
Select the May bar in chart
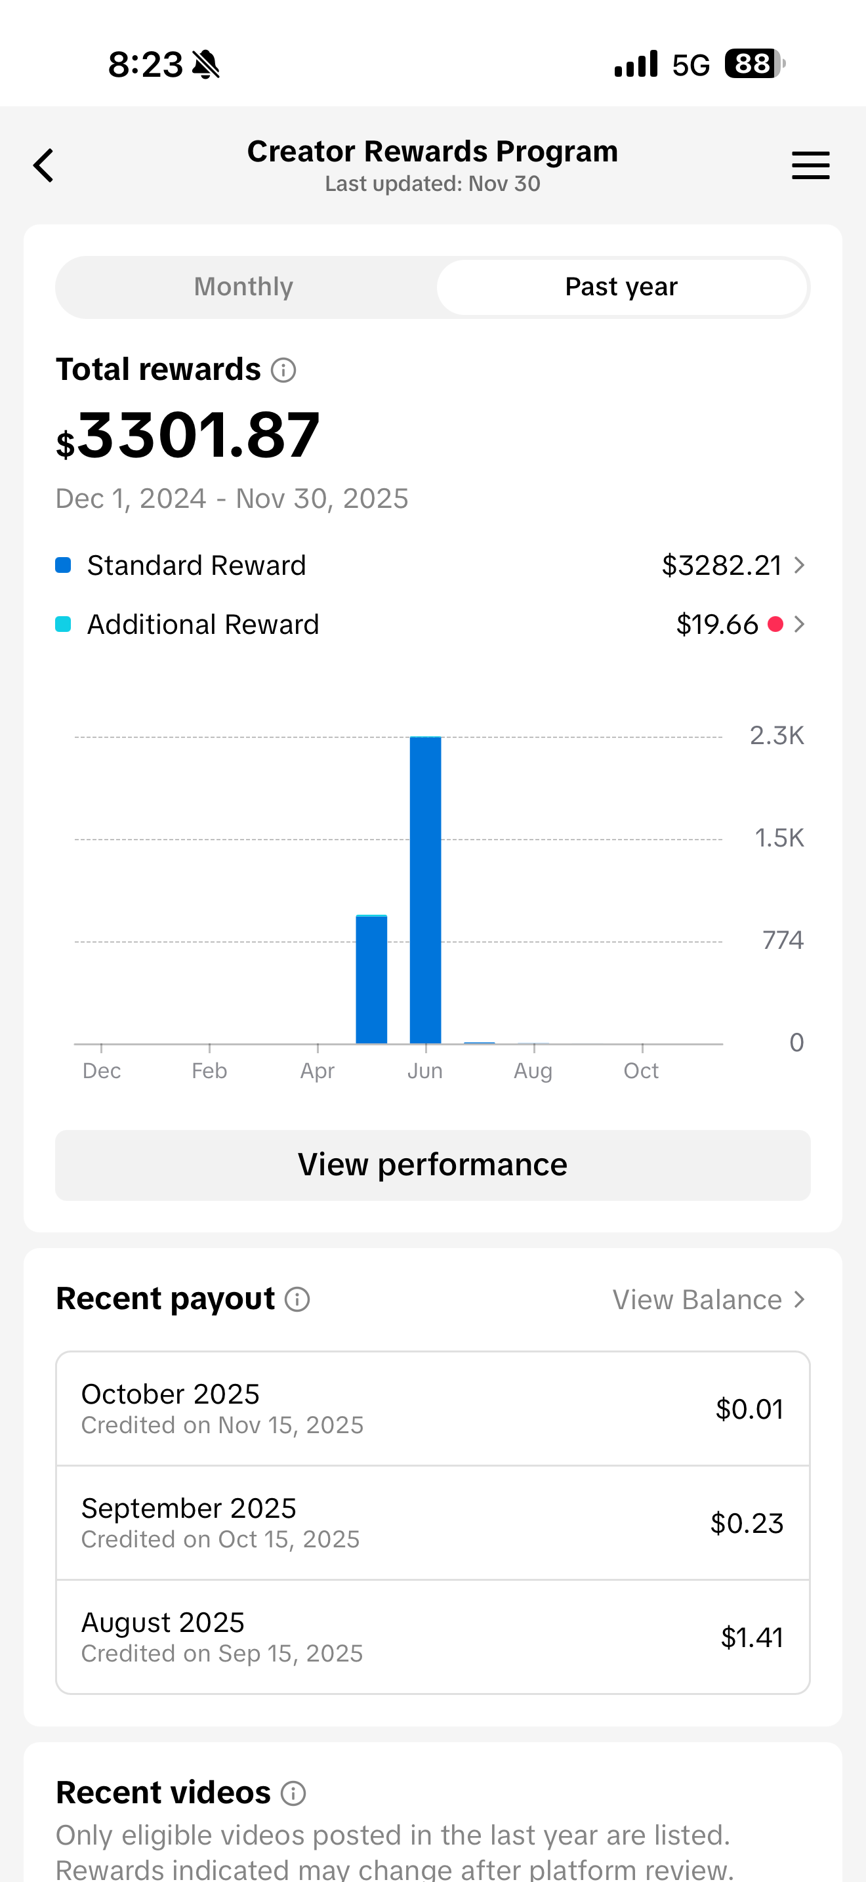[x=371, y=979]
